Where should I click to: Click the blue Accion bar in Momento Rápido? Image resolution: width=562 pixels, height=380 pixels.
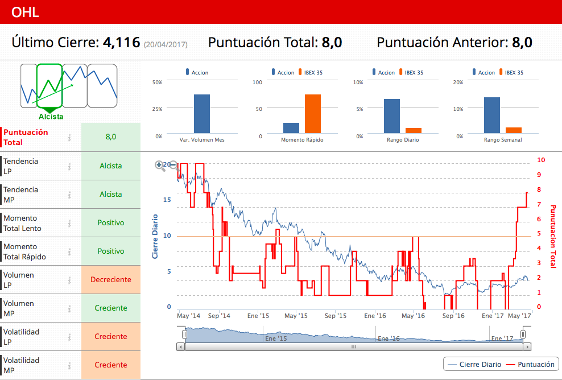tap(291, 128)
